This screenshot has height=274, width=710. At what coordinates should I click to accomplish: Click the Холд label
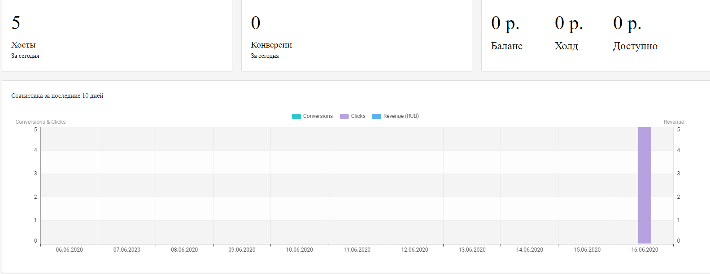tap(566, 46)
